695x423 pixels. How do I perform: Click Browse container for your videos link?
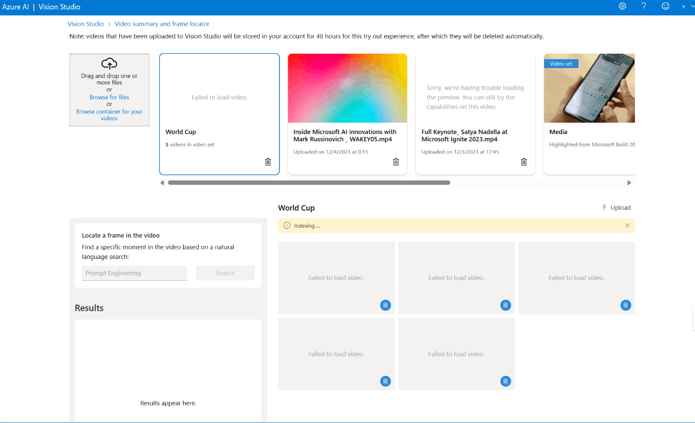click(x=109, y=115)
